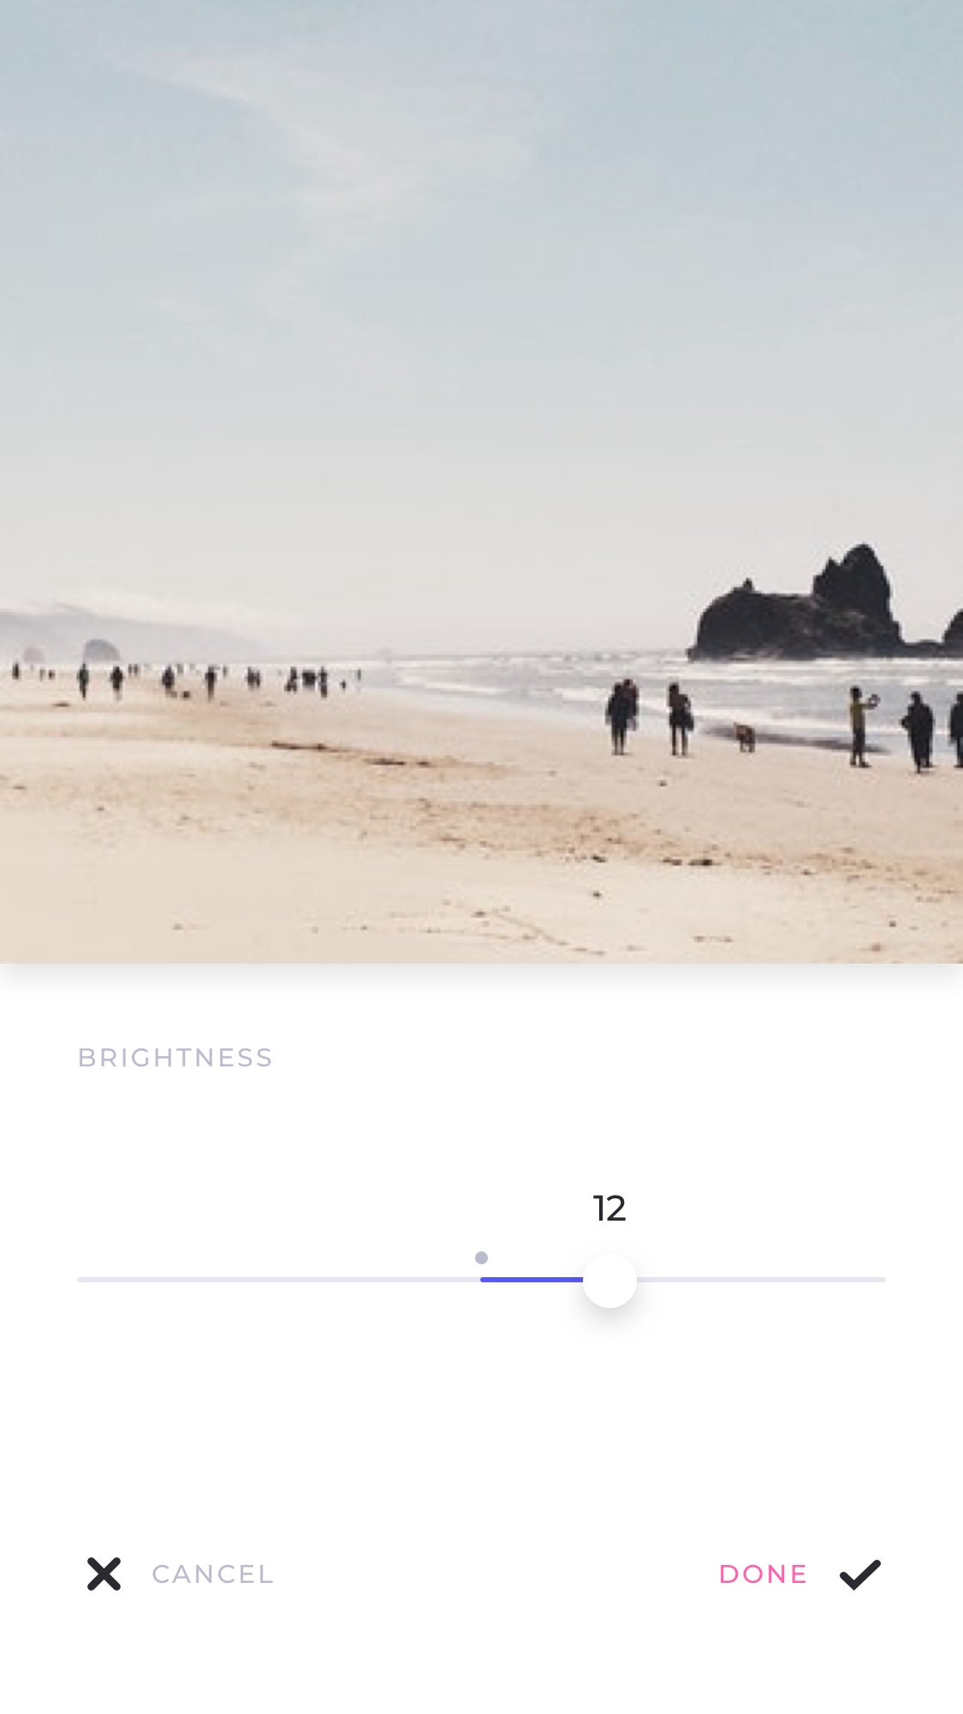Tap the person in yellow shirt
963x1714 pixels.
point(860,726)
